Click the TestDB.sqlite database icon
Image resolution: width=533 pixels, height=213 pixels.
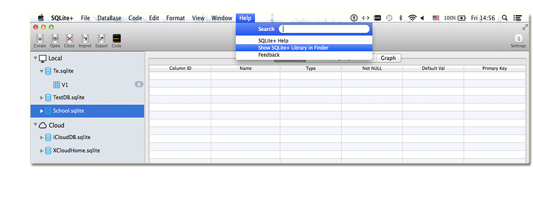click(x=48, y=98)
